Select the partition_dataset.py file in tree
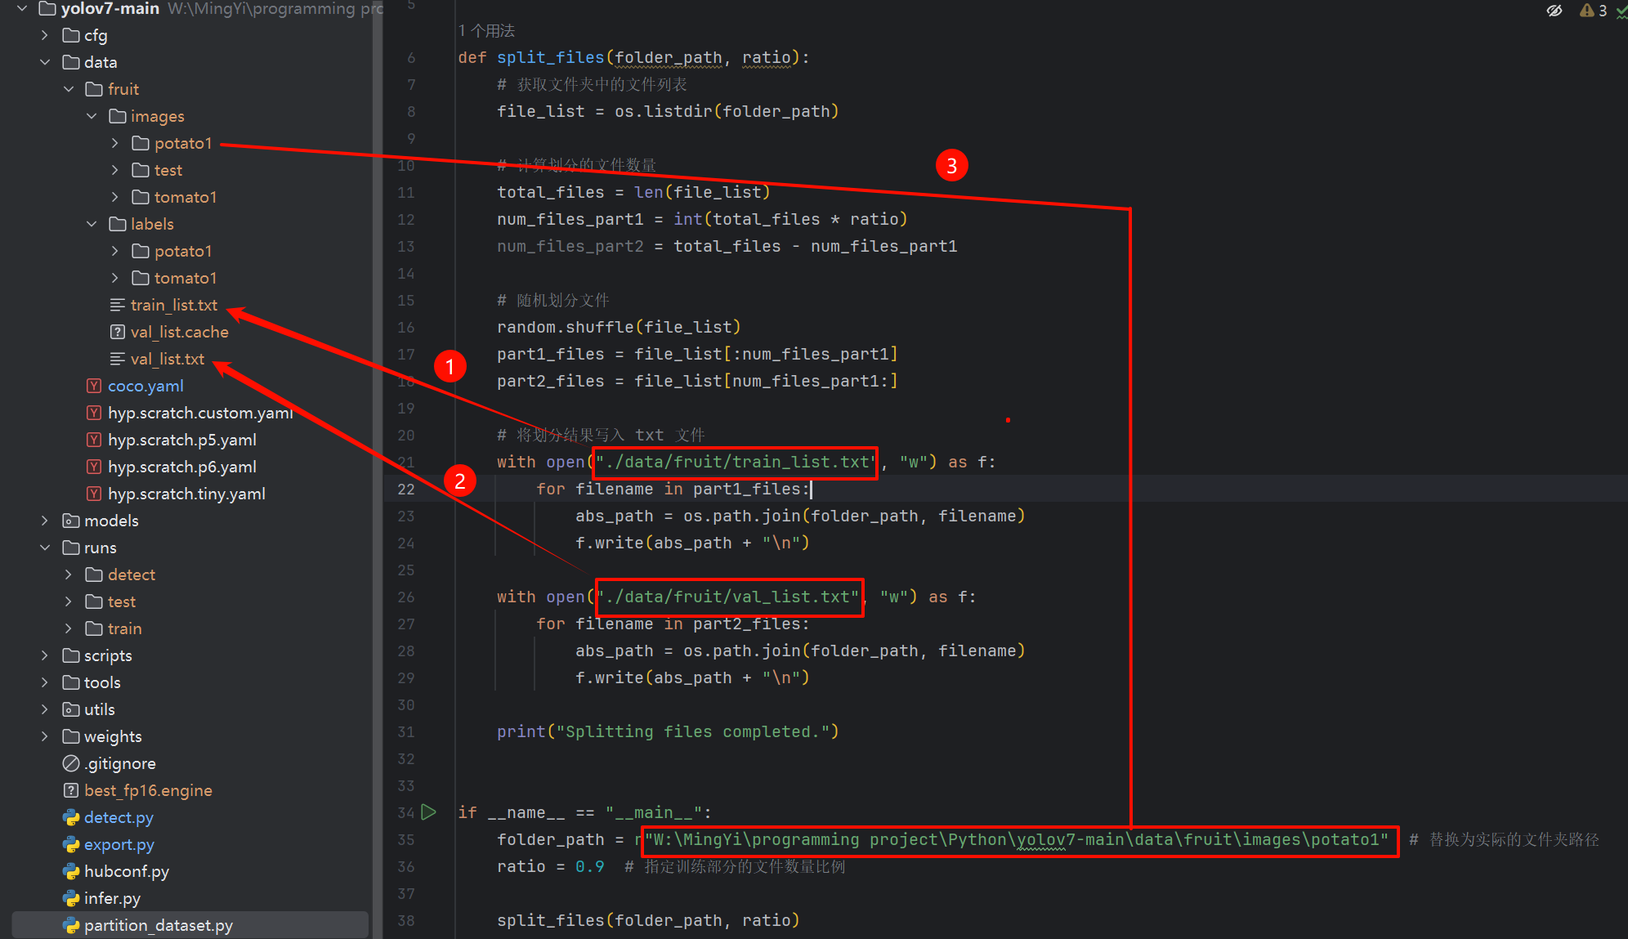 pyautogui.click(x=158, y=925)
